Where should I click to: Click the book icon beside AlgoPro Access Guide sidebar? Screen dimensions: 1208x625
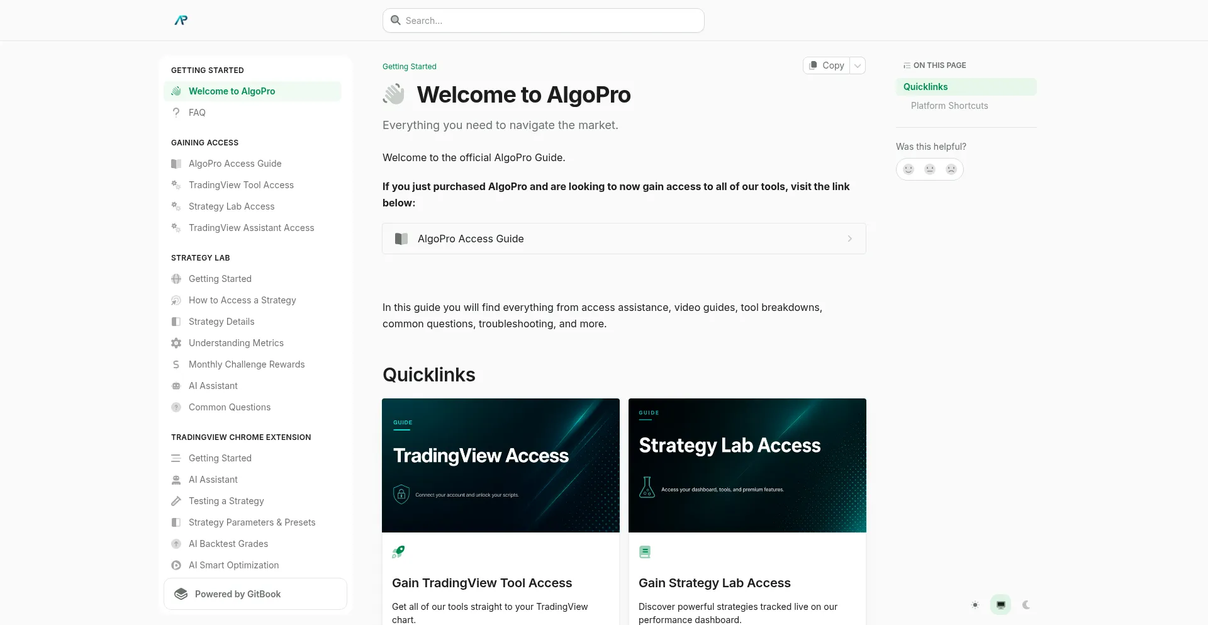(176, 164)
